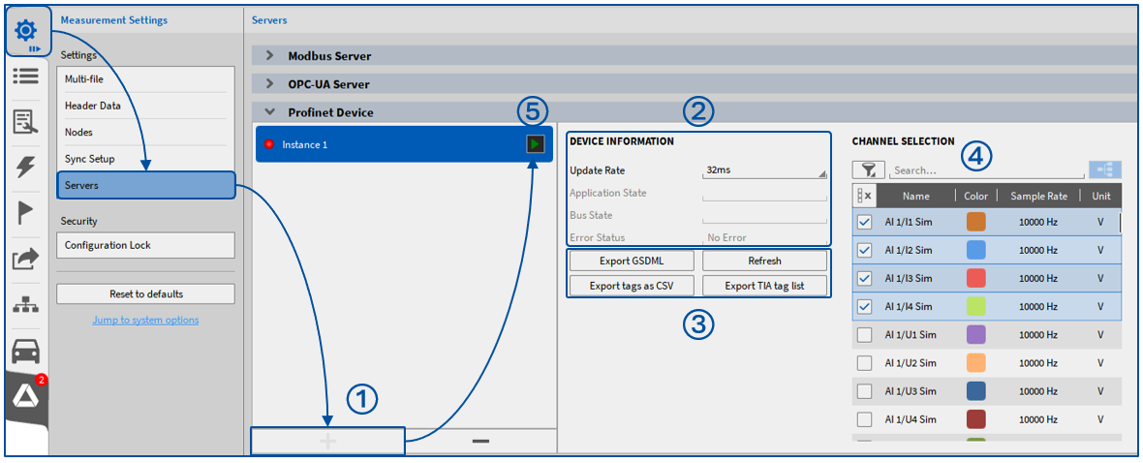Open the data file analysis sidebar icon
The image size is (1143, 463).
coord(26,122)
